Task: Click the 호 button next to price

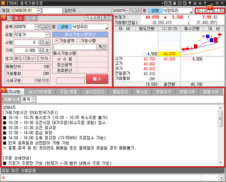Action: 47,51
